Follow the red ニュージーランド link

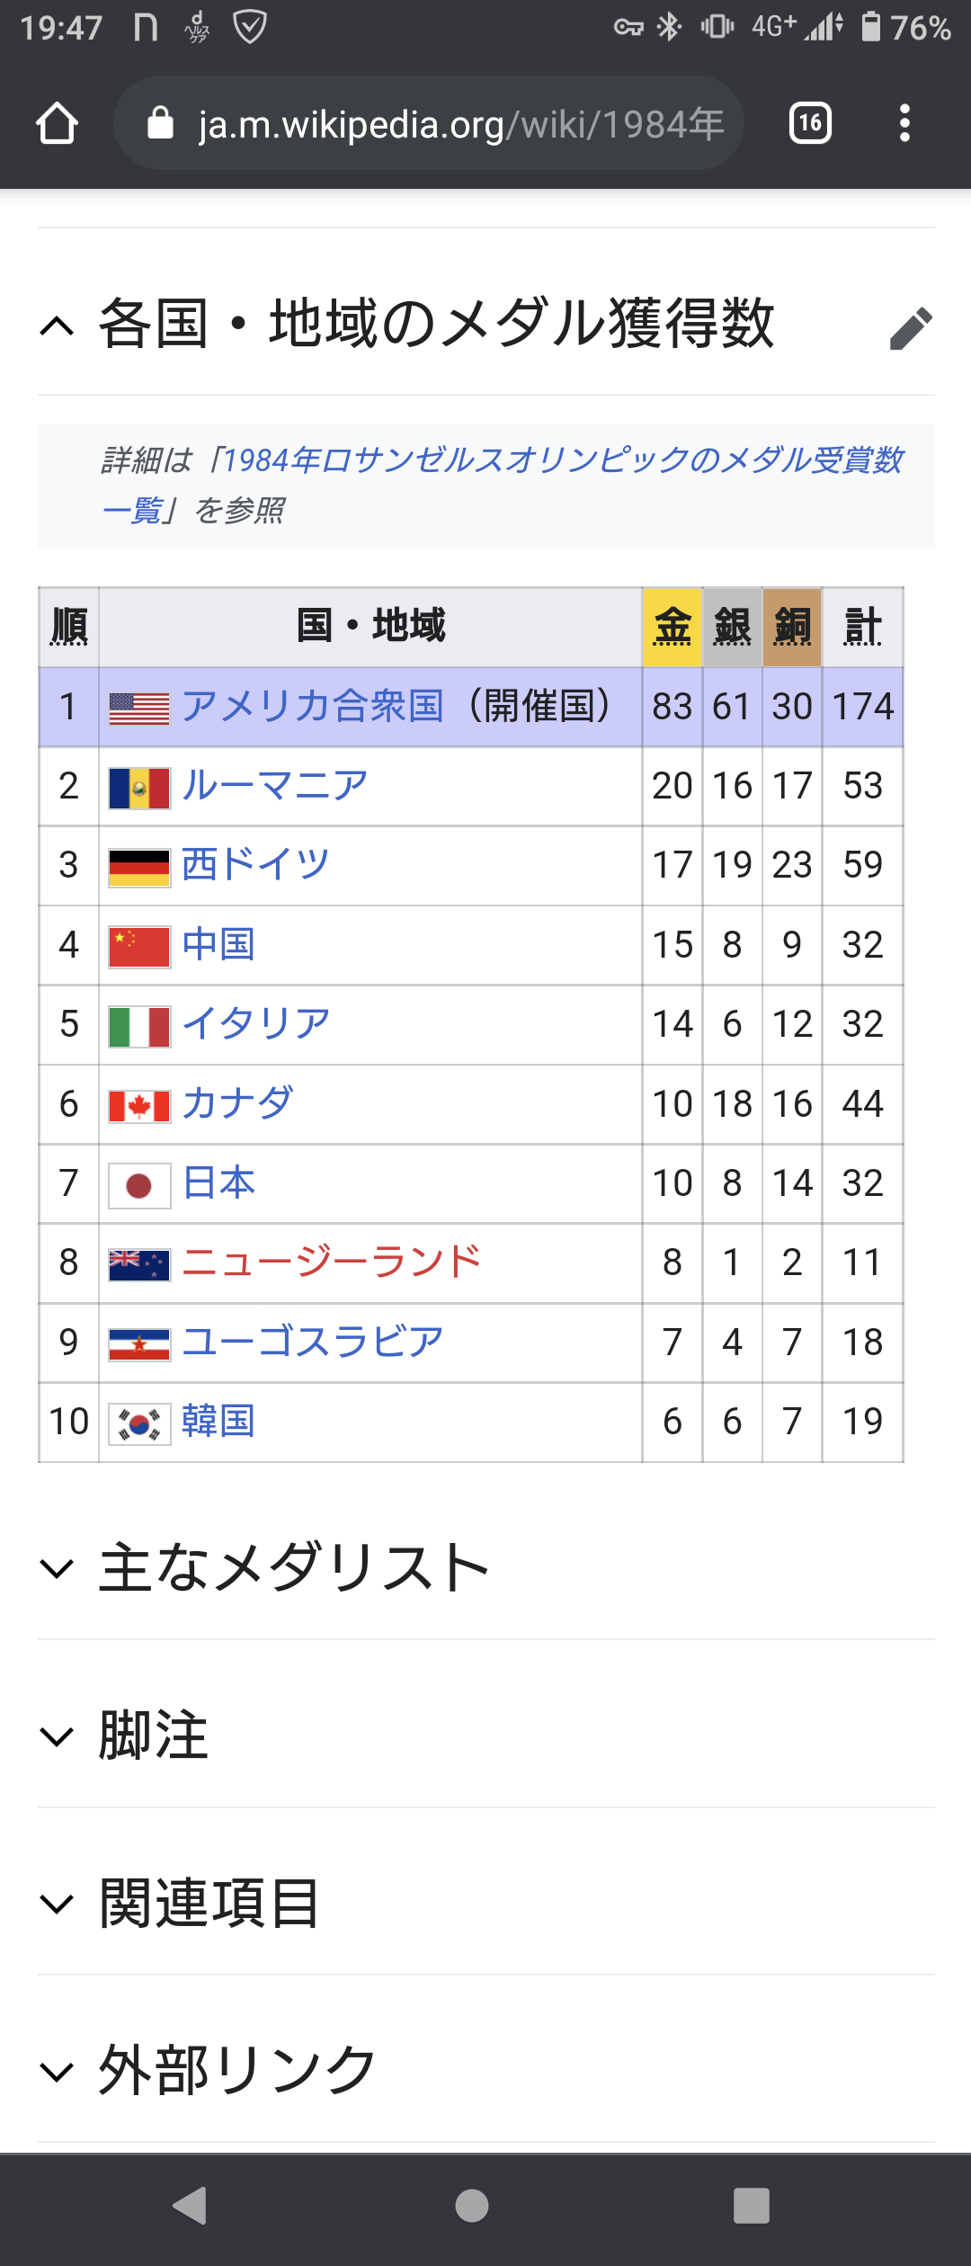331,1262
